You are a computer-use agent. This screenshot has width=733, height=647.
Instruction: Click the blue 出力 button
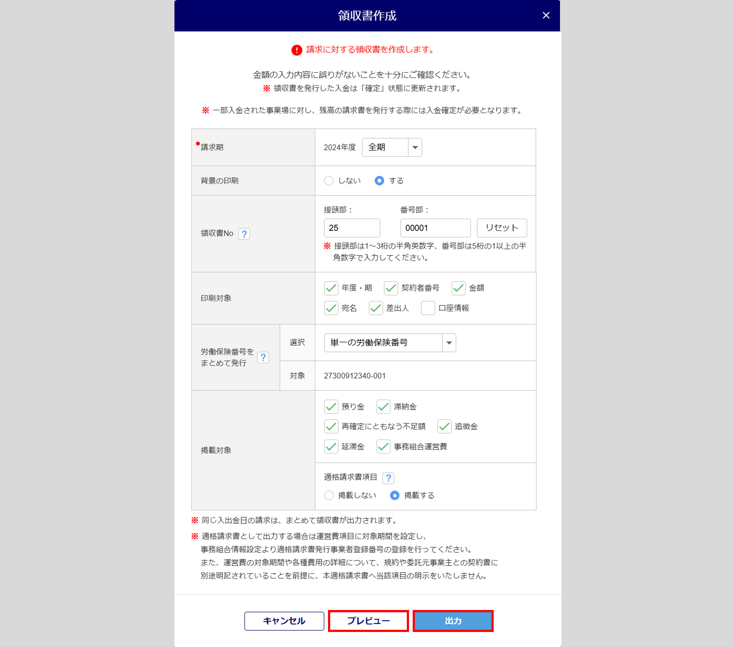[453, 621]
